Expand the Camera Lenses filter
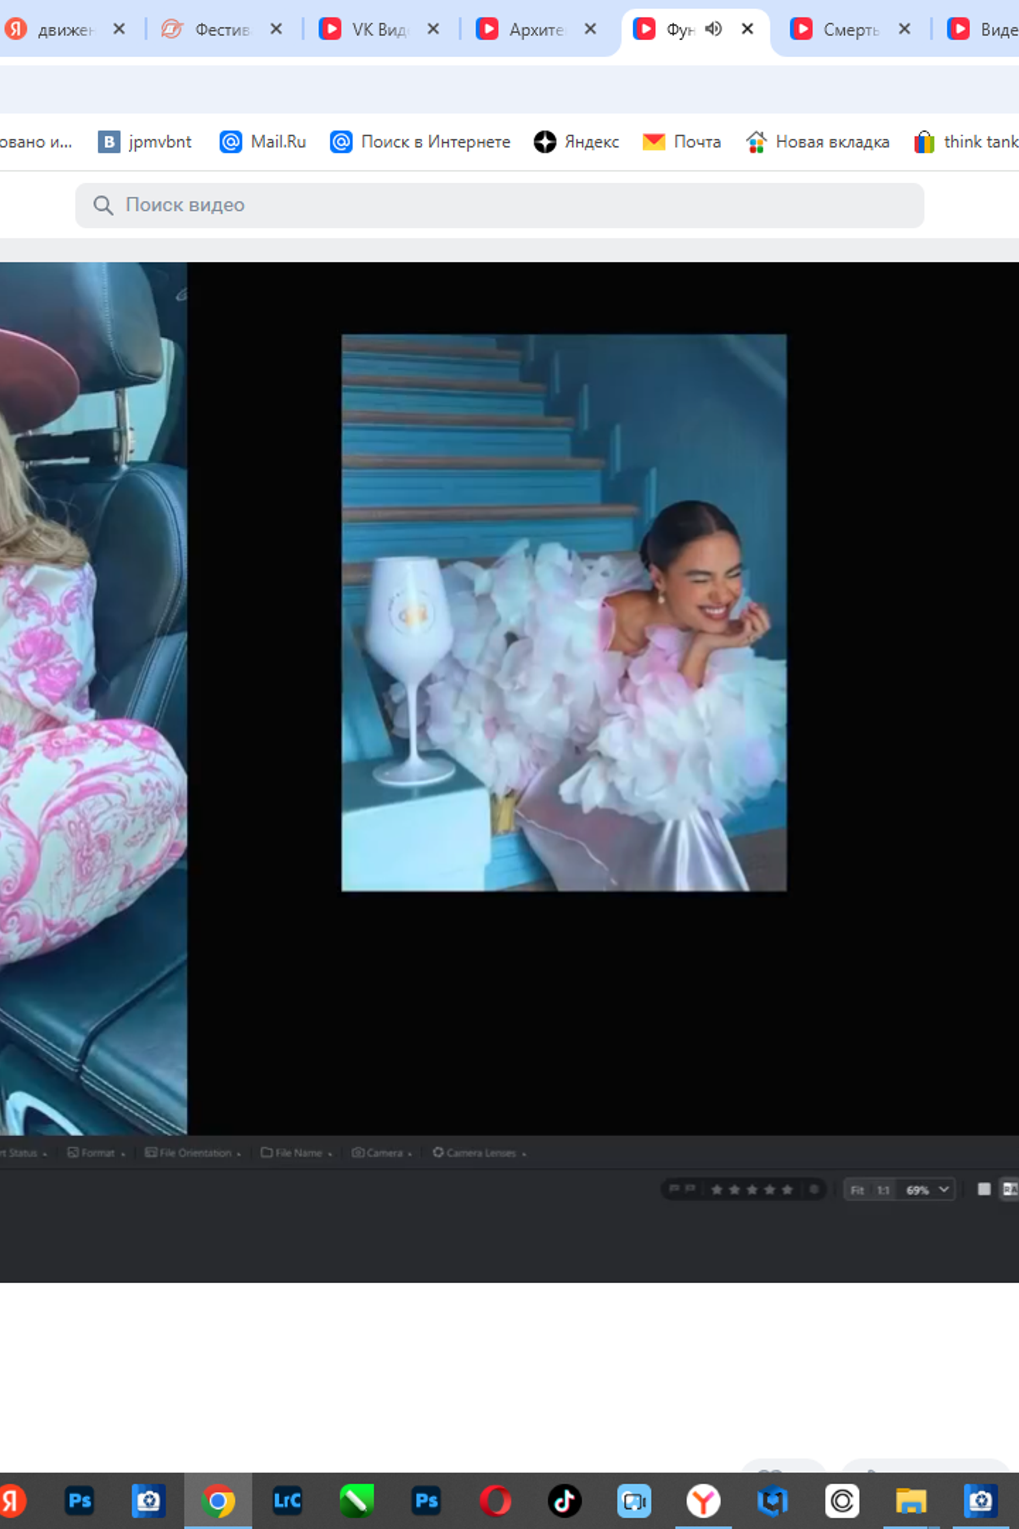Image resolution: width=1019 pixels, height=1529 pixels. 480,1153
